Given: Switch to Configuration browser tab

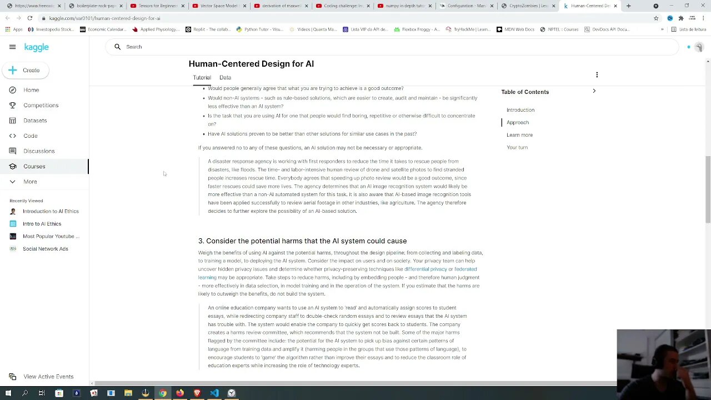Looking at the screenshot, I should 465,6.
